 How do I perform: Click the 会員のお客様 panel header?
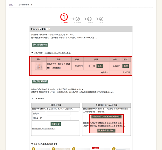[x=56, y=105]
